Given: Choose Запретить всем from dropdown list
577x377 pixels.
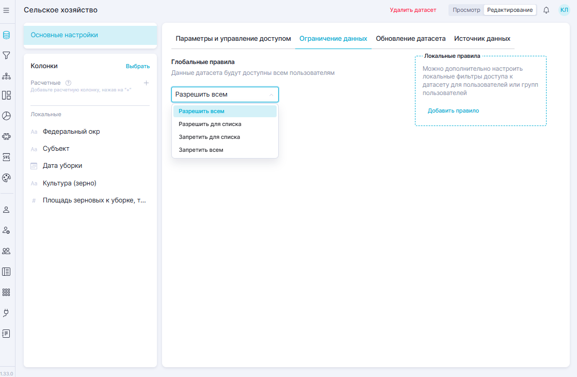Looking at the screenshot, I should (201, 150).
